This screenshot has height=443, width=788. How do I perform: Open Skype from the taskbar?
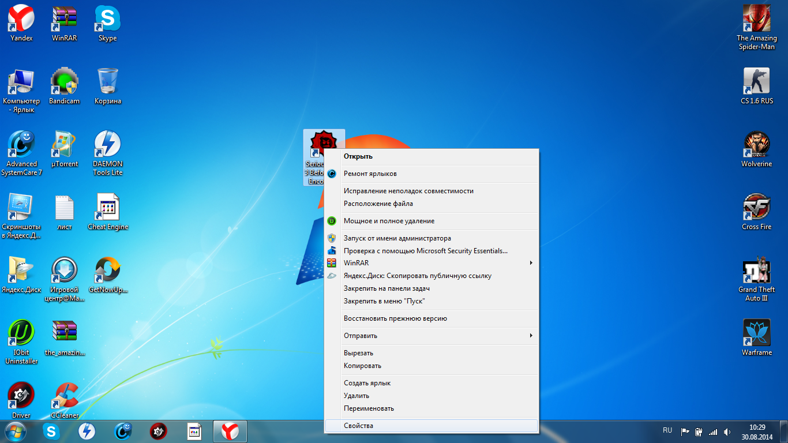(x=51, y=431)
